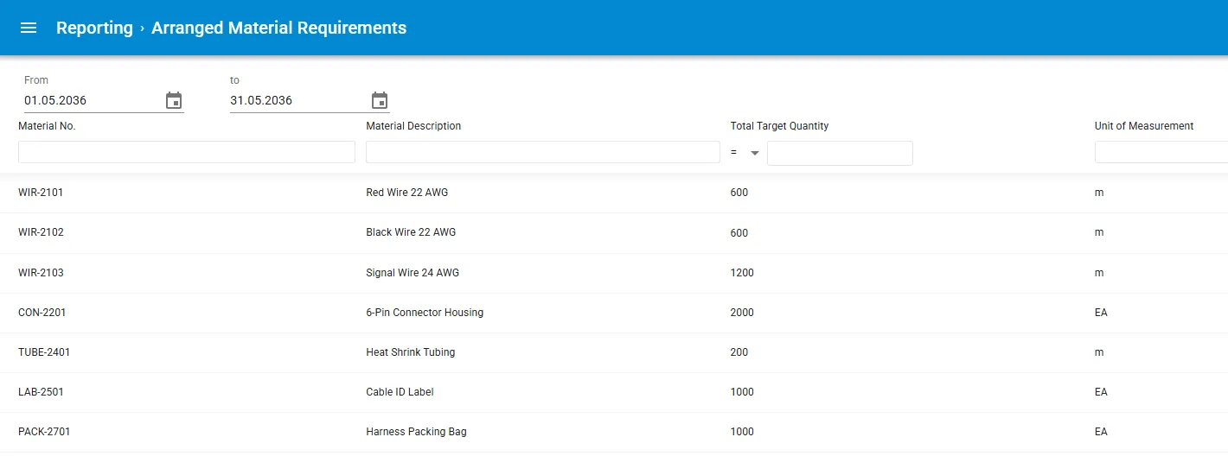The image size is (1228, 456).
Task: Click quantity 1000 for Cable ID Label
Action: [742, 392]
